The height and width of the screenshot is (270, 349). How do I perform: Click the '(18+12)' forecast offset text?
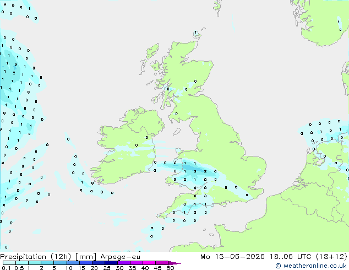pos(331,257)
